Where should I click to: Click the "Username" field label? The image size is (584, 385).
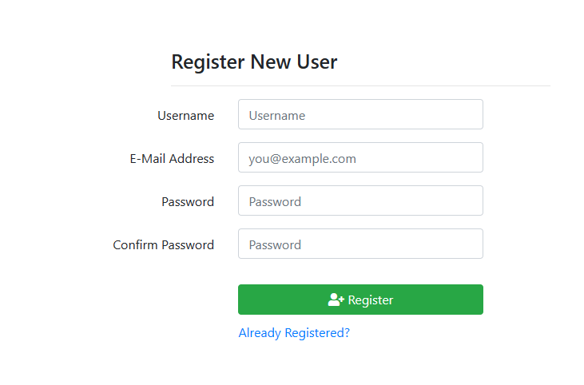[185, 115]
